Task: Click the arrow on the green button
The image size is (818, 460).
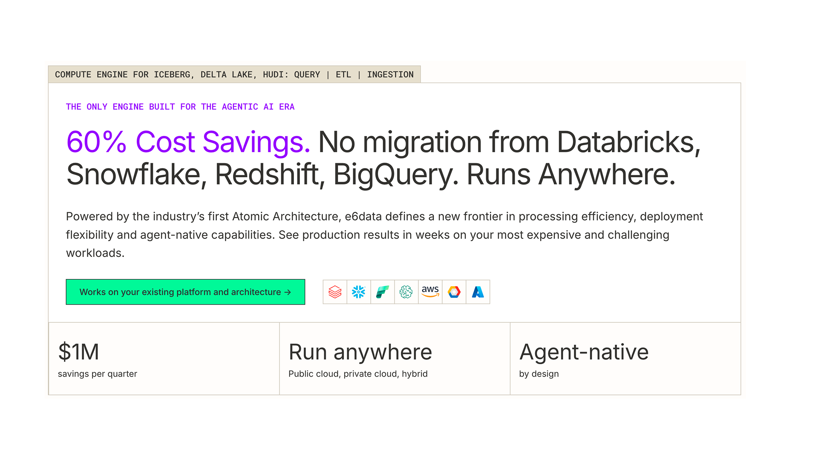Action: pos(288,292)
